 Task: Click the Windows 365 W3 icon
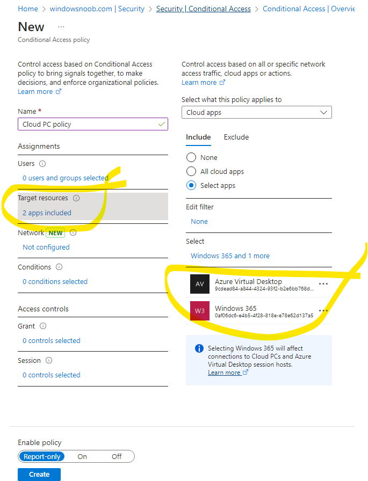click(x=200, y=311)
